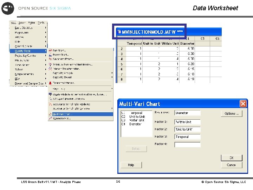Image resolution: width=253 pixels, height=190 pixels.
Task: Click the Unit to Unit column name cell
Action: point(152,44)
